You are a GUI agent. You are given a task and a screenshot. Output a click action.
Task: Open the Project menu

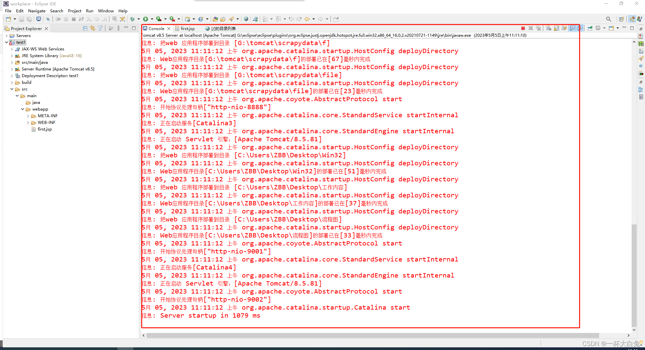pos(75,11)
